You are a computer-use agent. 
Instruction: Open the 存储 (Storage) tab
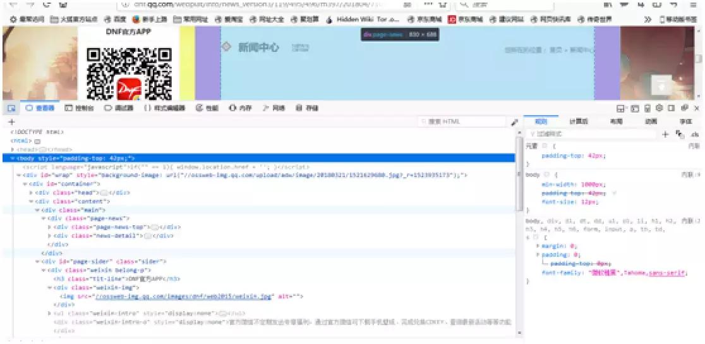pos(307,108)
